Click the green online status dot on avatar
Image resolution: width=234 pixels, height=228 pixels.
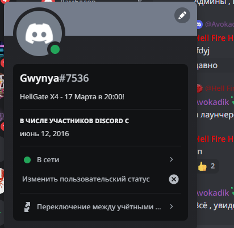pos(55,49)
